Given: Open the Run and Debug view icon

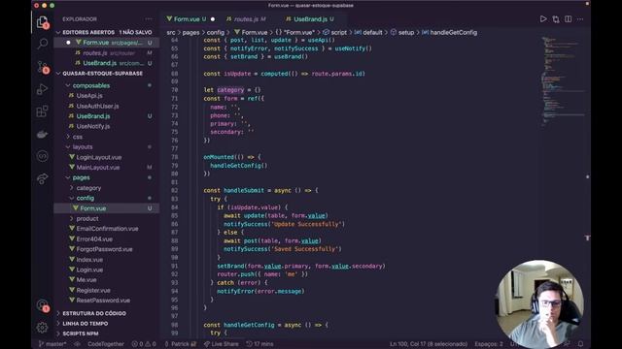Looking at the screenshot, I should coord(42,89).
